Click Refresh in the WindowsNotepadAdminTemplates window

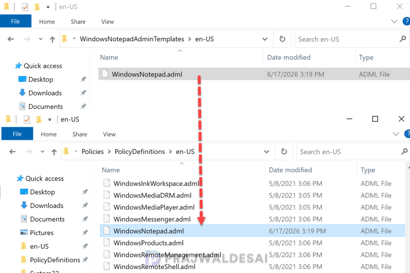[x=282, y=39]
